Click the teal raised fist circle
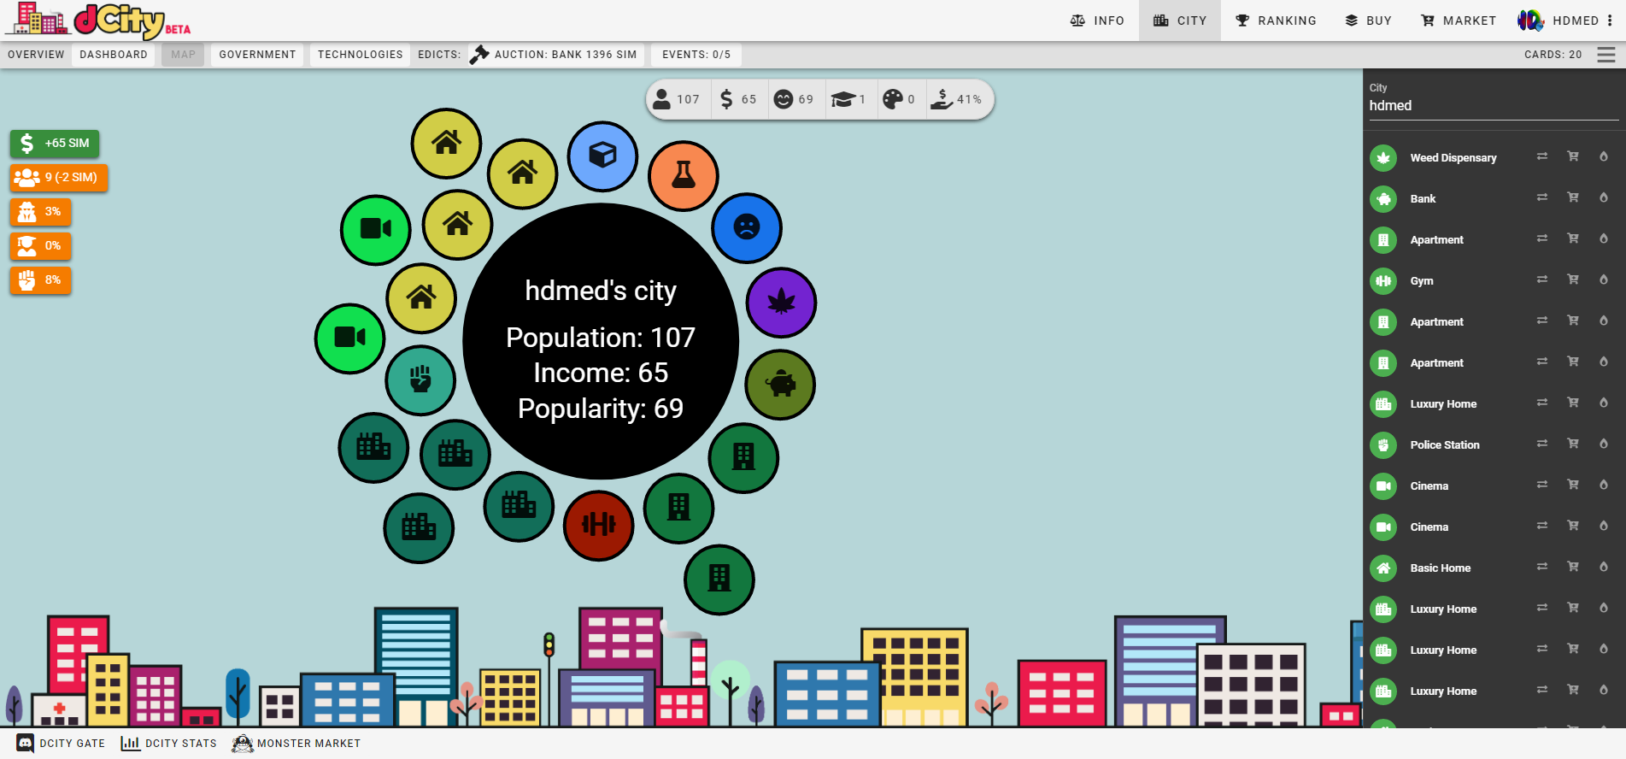The width and height of the screenshot is (1626, 759). coord(420,379)
